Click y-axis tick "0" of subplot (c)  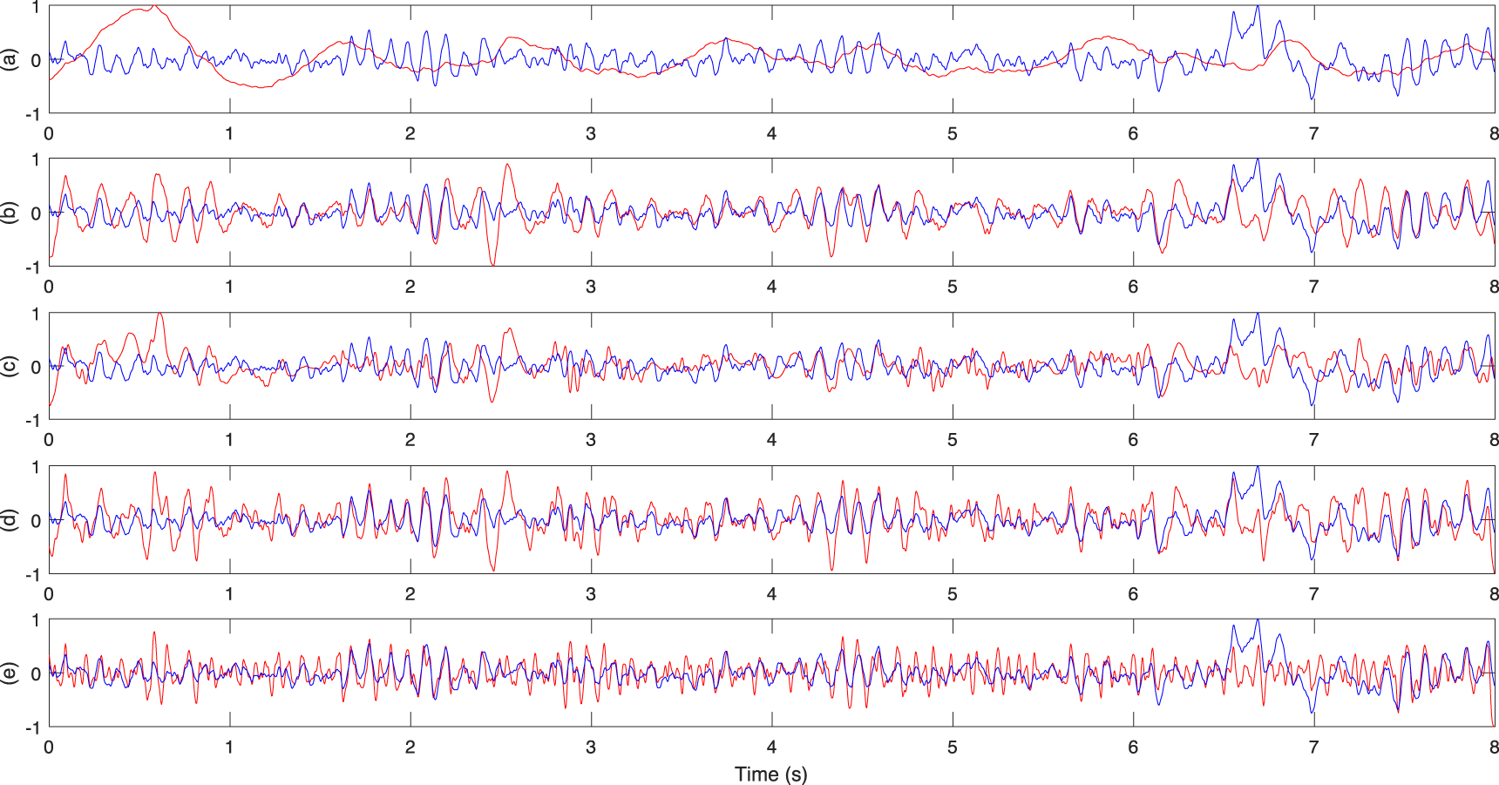point(36,367)
